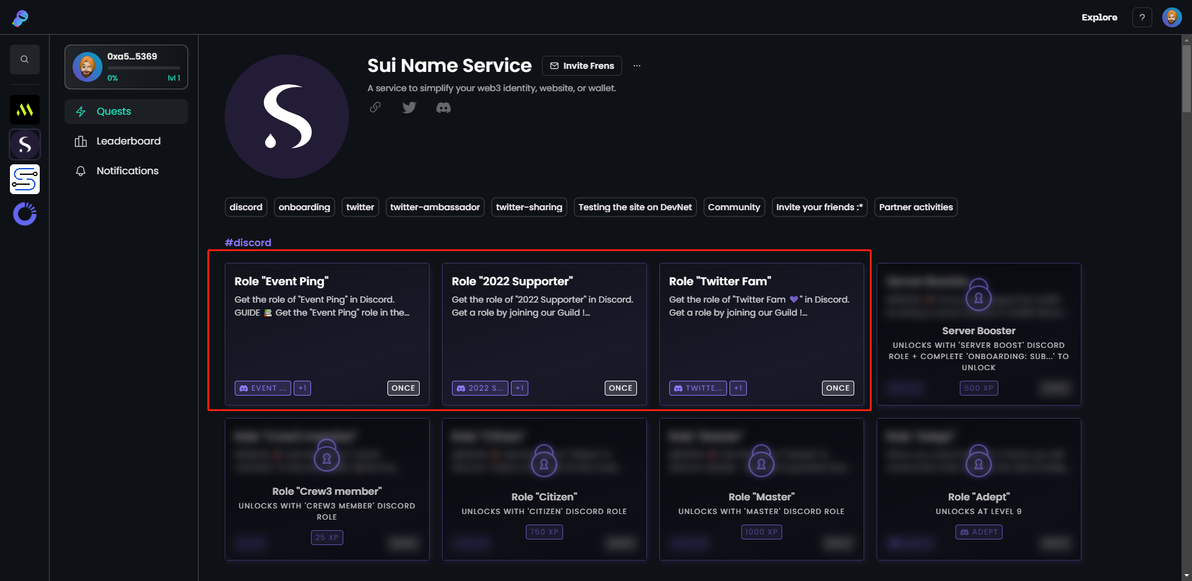This screenshot has height=581, width=1192.
Task: Open the Role "Event Ping" quest card
Action: pyautogui.click(x=327, y=334)
